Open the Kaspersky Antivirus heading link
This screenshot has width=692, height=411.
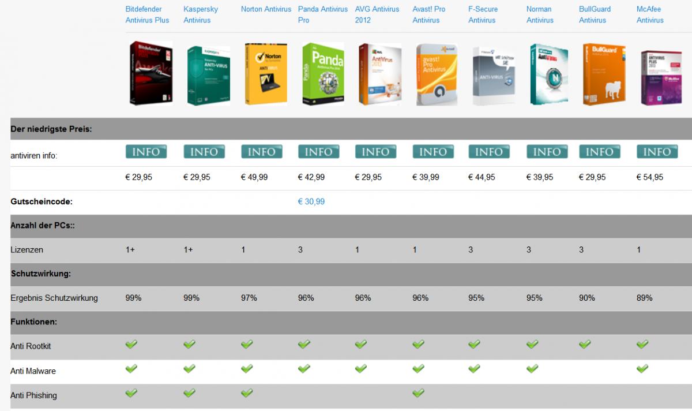click(x=201, y=14)
